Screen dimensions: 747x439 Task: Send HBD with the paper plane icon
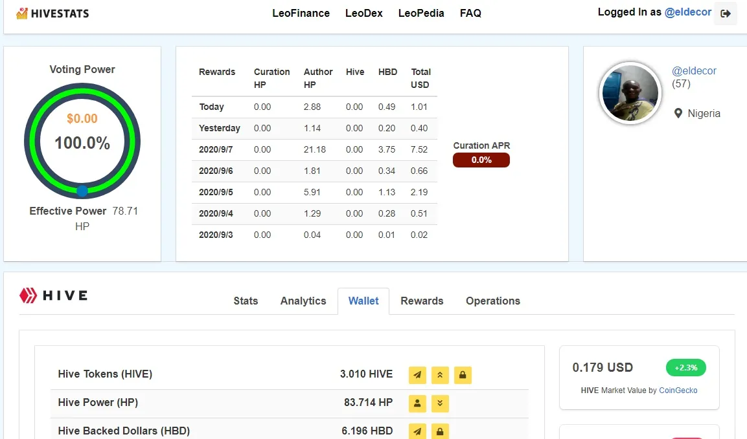coord(417,431)
